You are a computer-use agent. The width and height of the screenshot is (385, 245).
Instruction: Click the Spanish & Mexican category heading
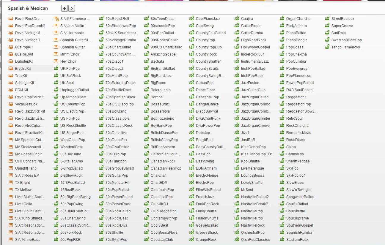pos(28,8)
